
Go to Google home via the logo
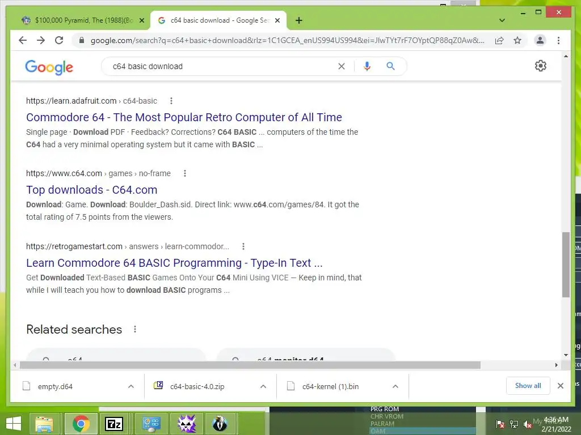point(49,67)
